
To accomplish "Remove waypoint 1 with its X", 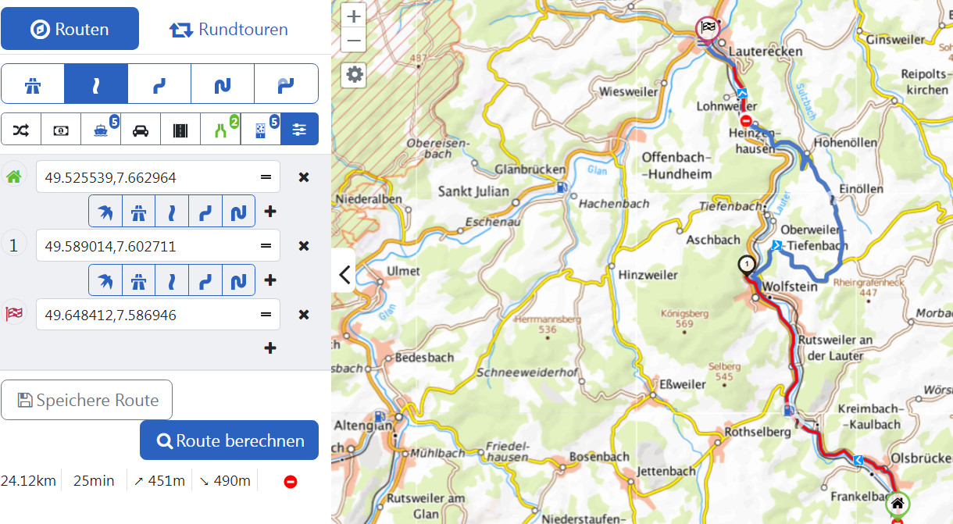I will 304,246.
